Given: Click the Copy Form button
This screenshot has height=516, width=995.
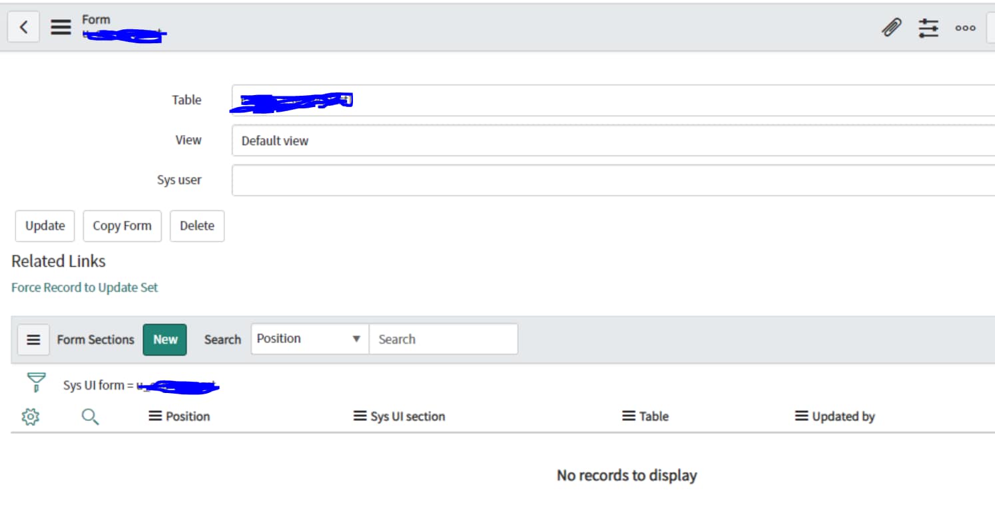Looking at the screenshot, I should point(122,226).
